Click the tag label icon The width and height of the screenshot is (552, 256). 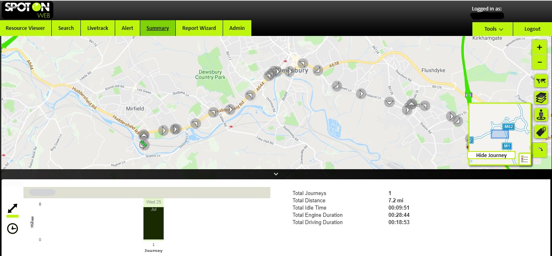[541, 132]
